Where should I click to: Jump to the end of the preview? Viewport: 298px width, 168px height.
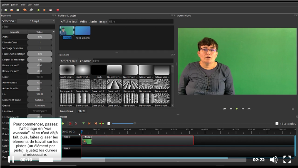(x=249, y=109)
